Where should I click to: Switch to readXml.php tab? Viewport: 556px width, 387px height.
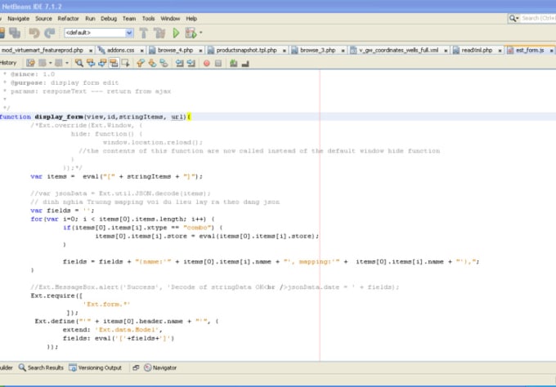[x=477, y=51]
